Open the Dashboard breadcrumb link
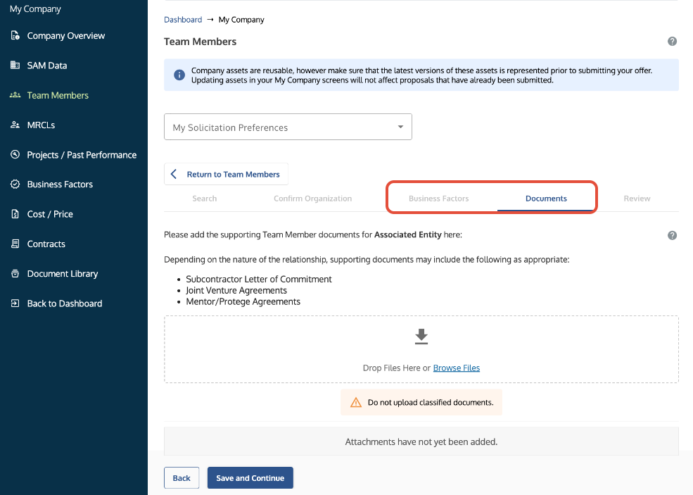 coord(183,19)
